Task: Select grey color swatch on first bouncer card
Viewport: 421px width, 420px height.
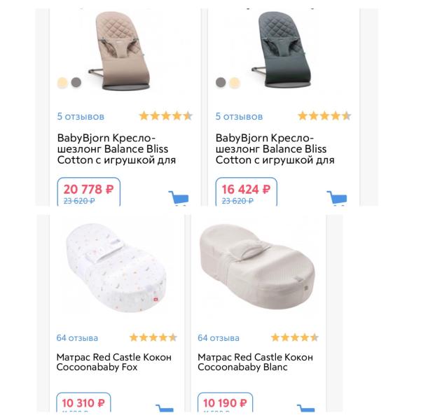Action: 76,82
